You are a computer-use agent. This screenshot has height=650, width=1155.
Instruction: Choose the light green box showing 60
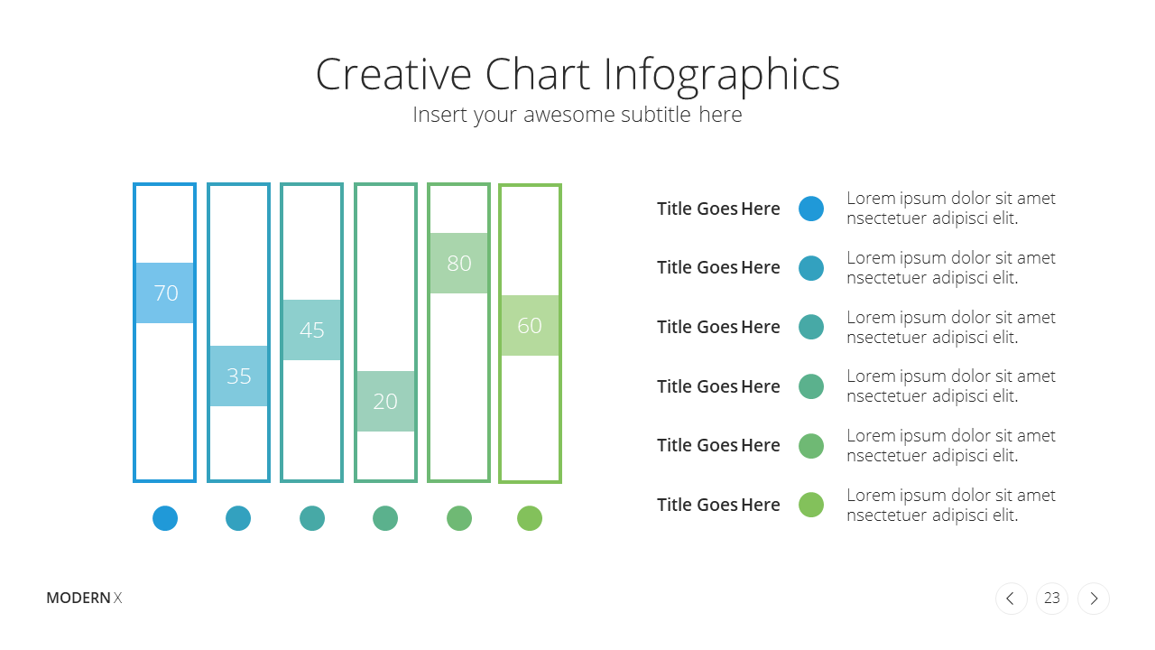(x=530, y=325)
